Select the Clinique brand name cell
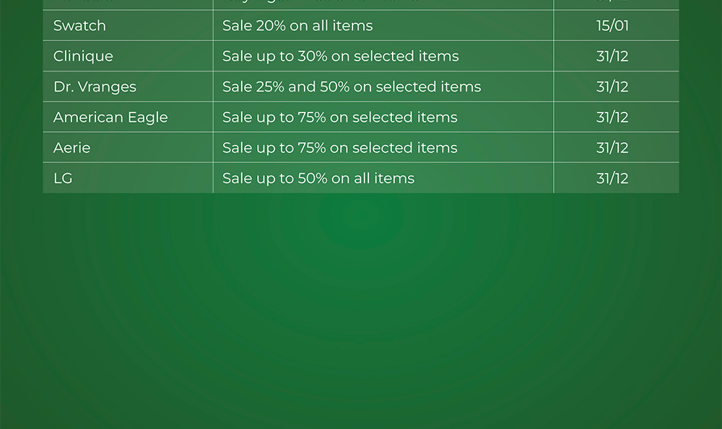Screen dimensions: 722x429 [x=83, y=56]
